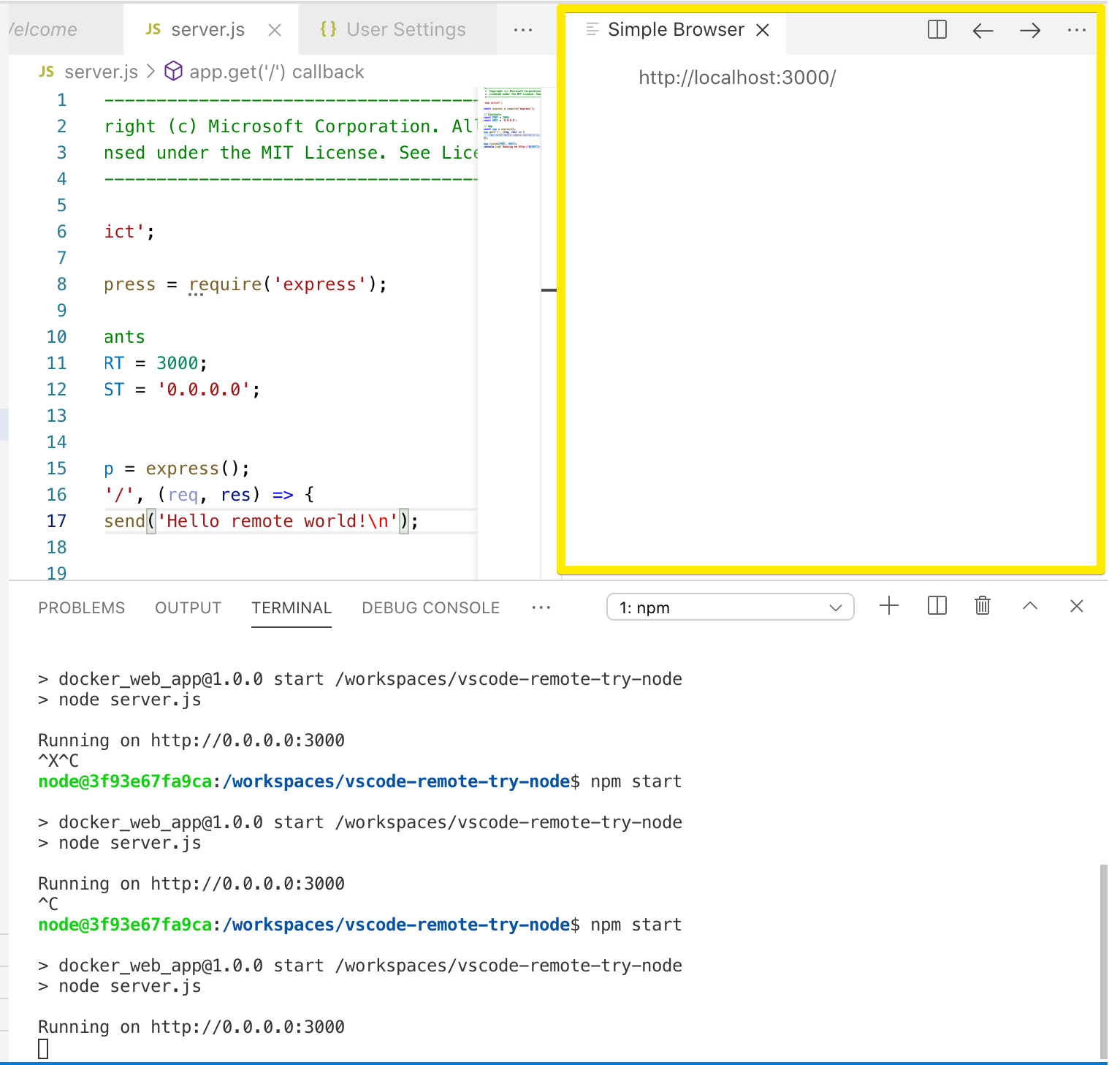The width and height of the screenshot is (1109, 1065).
Task: Maximize the panel with the chevron icon
Action: 1029,606
